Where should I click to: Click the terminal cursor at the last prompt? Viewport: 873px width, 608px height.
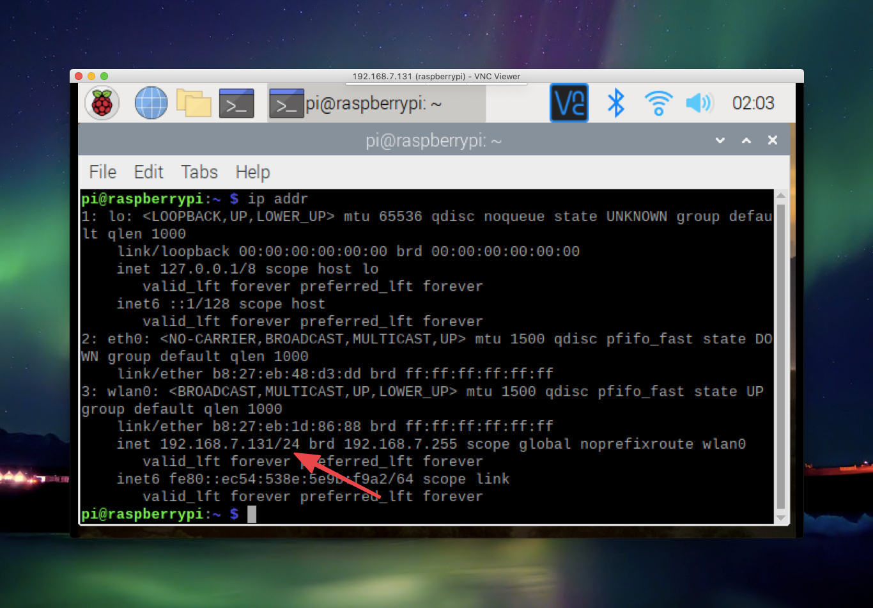[x=252, y=514]
